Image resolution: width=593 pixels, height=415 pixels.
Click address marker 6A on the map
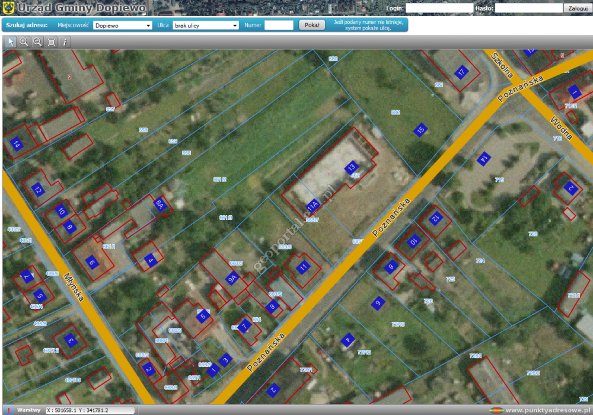160,203
